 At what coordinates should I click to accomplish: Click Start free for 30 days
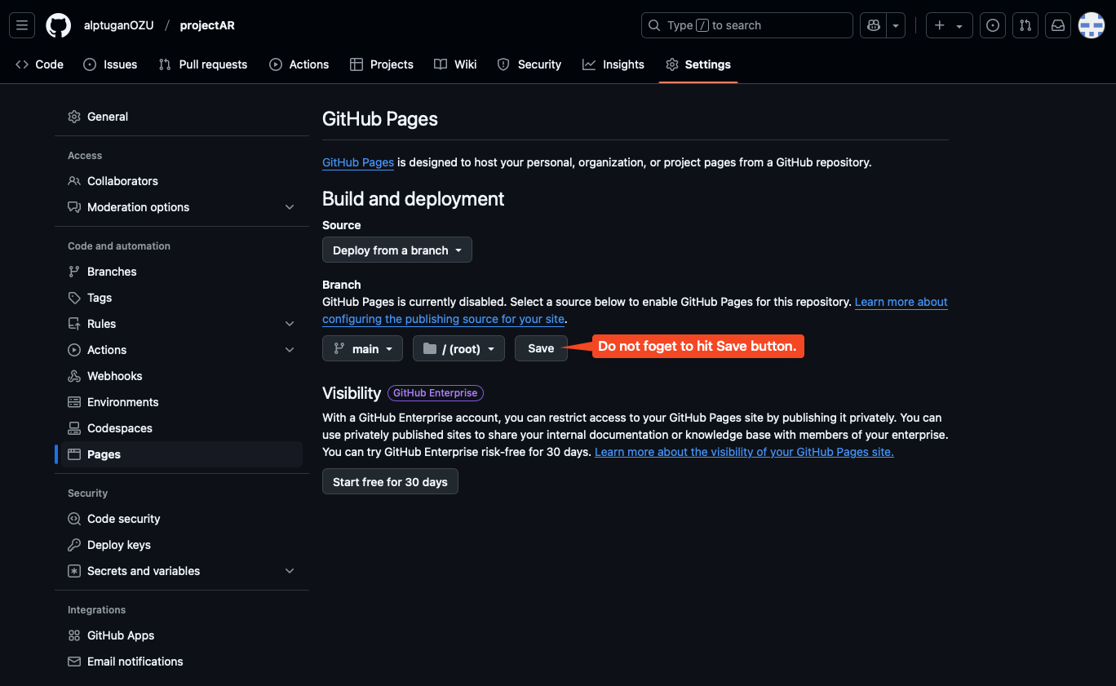390,482
